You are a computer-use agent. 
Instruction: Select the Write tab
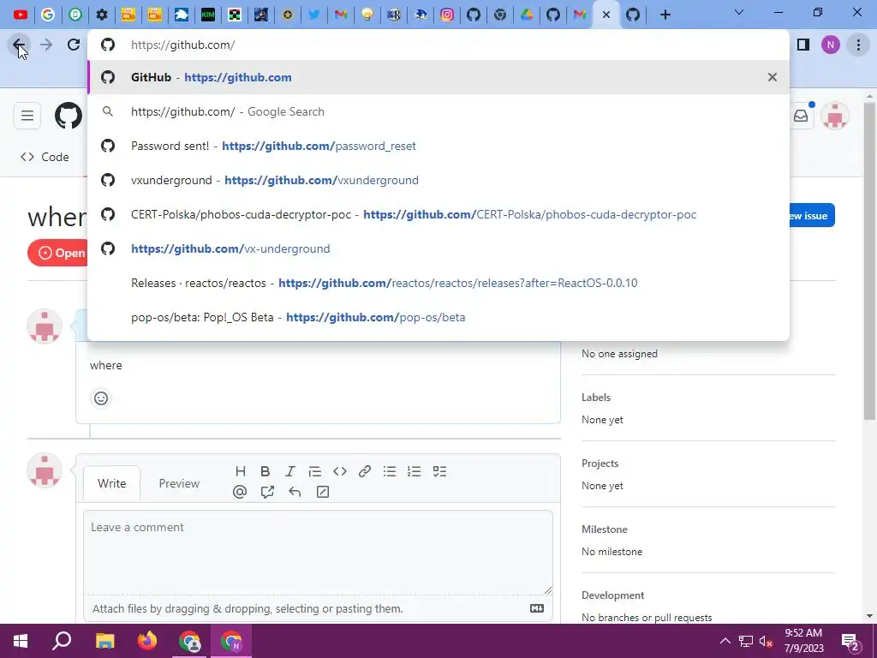click(112, 483)
